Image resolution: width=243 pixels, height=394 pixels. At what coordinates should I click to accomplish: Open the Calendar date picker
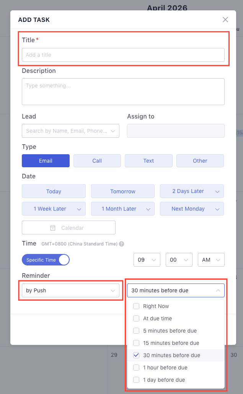68,227
